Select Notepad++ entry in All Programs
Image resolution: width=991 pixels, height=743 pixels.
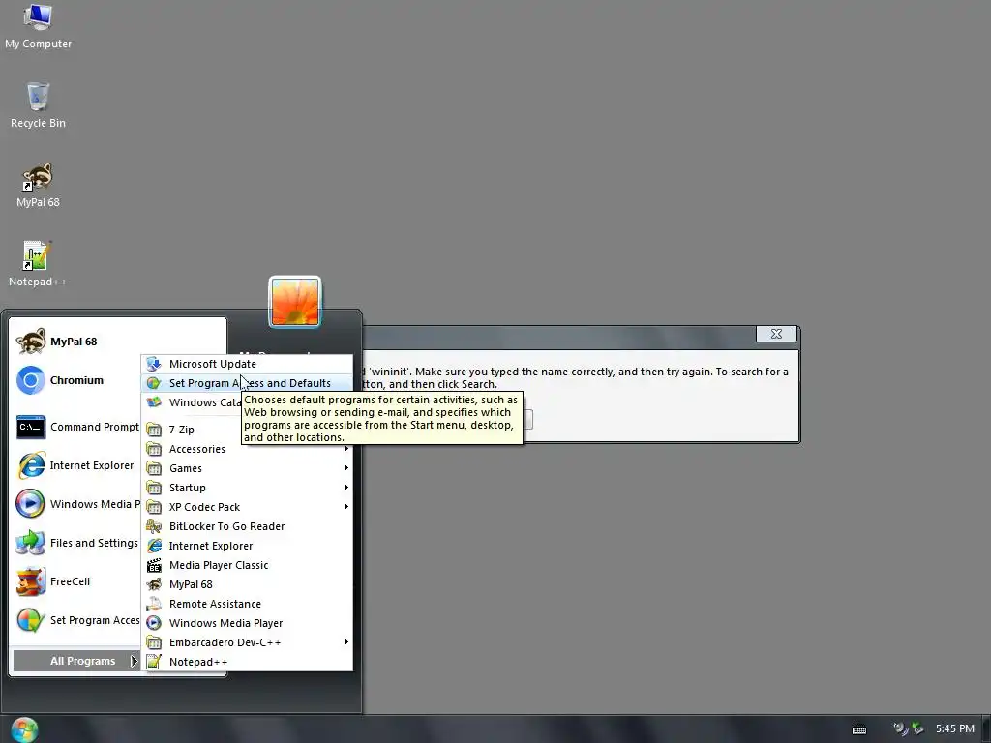[x=247, y=662]
